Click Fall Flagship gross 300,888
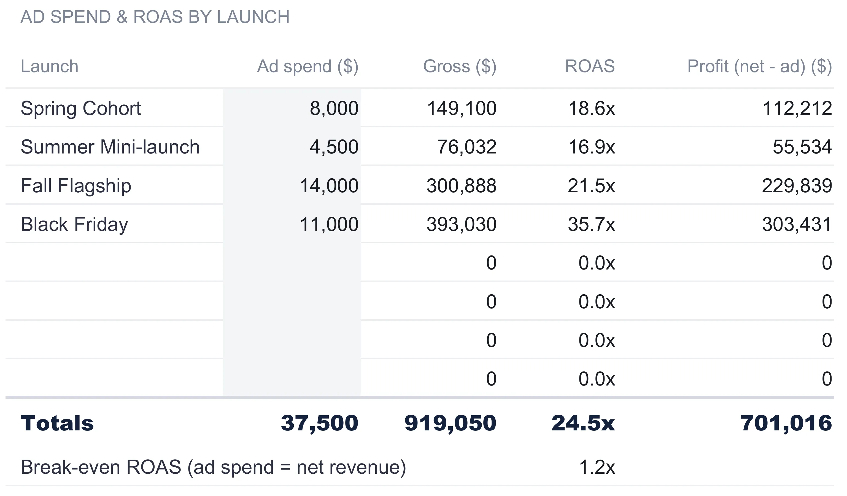 (462, 186)
